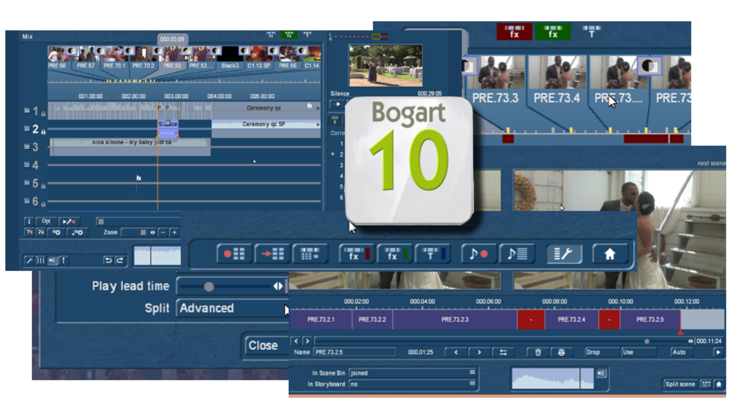Click the transition icon on PRE.73 storyboard clip
The image size is (733, 412).
(649, 65)
